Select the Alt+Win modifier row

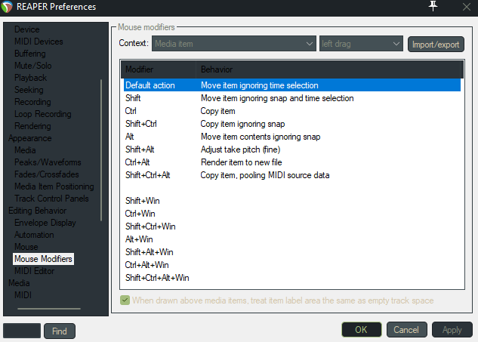coord(292,239)
